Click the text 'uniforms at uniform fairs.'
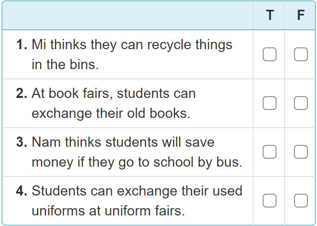The height and width of the screenshot is (226, 317). point(108,211)
